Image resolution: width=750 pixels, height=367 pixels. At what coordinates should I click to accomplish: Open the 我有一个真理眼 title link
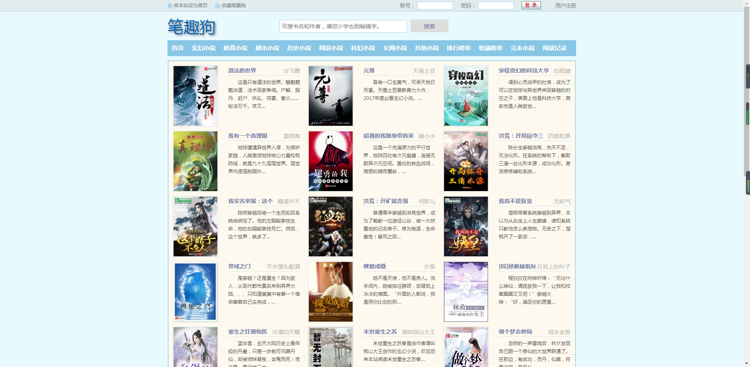click(x=248, y=136)
